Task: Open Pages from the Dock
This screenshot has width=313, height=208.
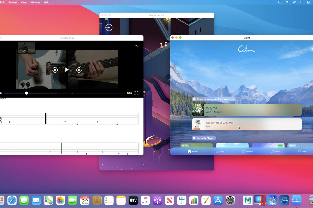Action: point(206,200)
